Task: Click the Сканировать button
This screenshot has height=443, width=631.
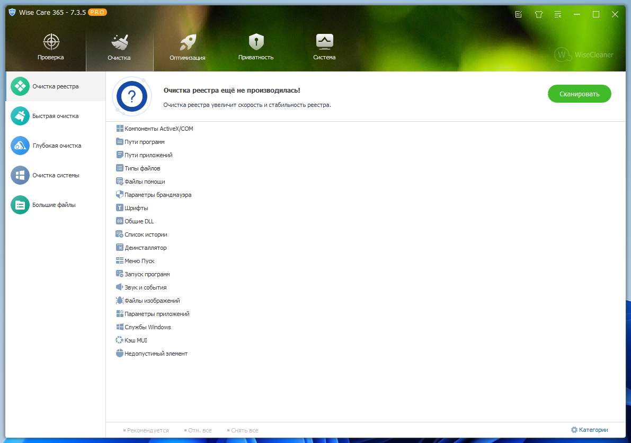Action: click(579, 94)
